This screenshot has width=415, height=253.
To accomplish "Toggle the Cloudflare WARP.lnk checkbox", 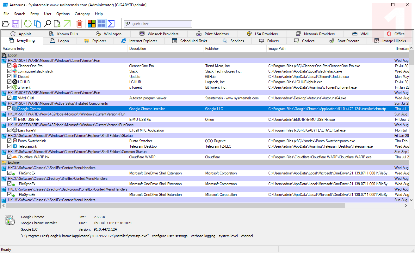I will tap(9, 157).
